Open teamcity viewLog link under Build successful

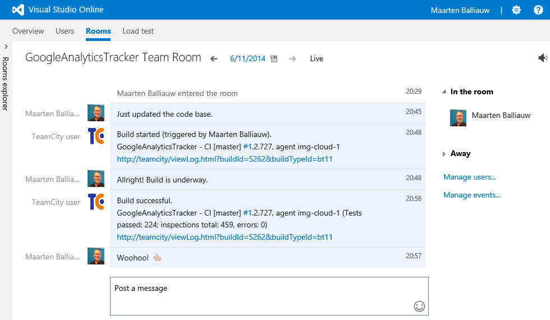click(x=224, y=237)
